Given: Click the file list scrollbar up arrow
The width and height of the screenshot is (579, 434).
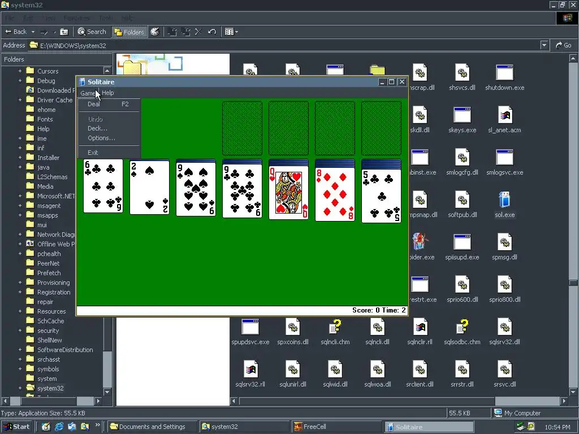Looking at the screenshot, I should [573, 58].
